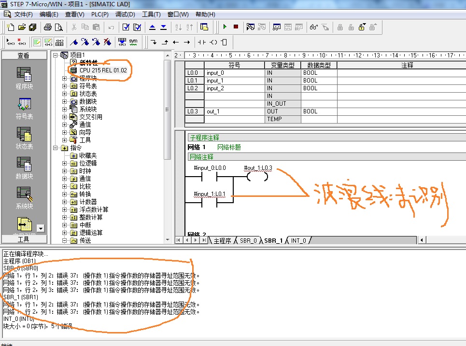
Task: Expand the 数据块 tree node
Action: point(64,101)
